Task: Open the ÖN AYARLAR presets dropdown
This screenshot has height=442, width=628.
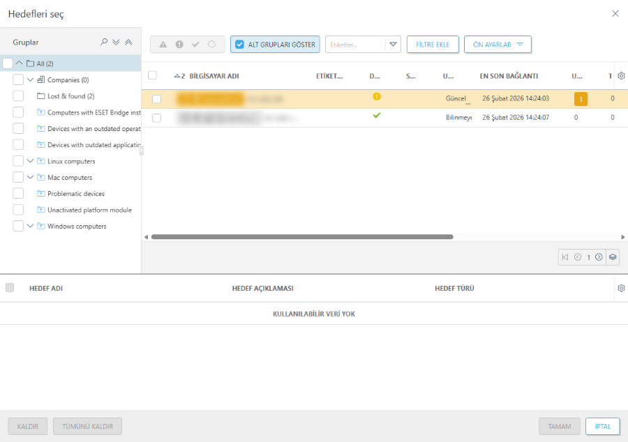Action: pyautogui.click(x=498, y=45)
